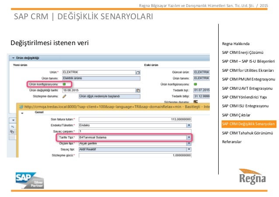The width and height of the screenshot is (279, 197).
Task: Click the green Ürün konfigürasyonu indicator under Eski ürün
Action: click(x=195, y=84)
